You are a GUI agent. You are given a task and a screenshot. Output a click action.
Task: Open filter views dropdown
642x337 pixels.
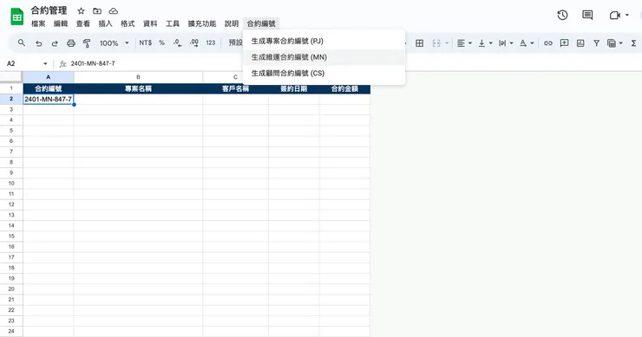point(615,43)
